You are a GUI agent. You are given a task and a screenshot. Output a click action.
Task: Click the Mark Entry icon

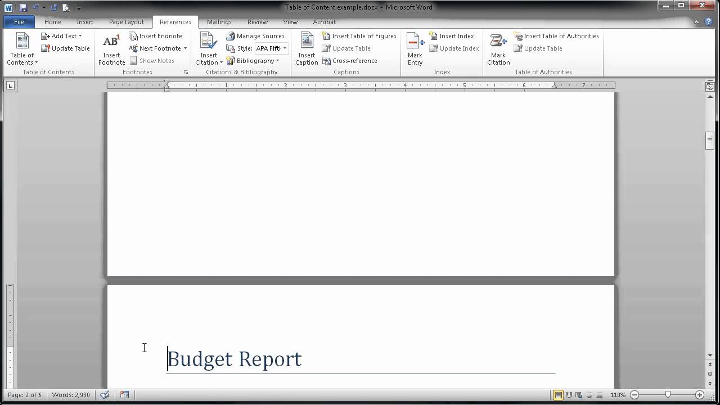coord(415,41)
